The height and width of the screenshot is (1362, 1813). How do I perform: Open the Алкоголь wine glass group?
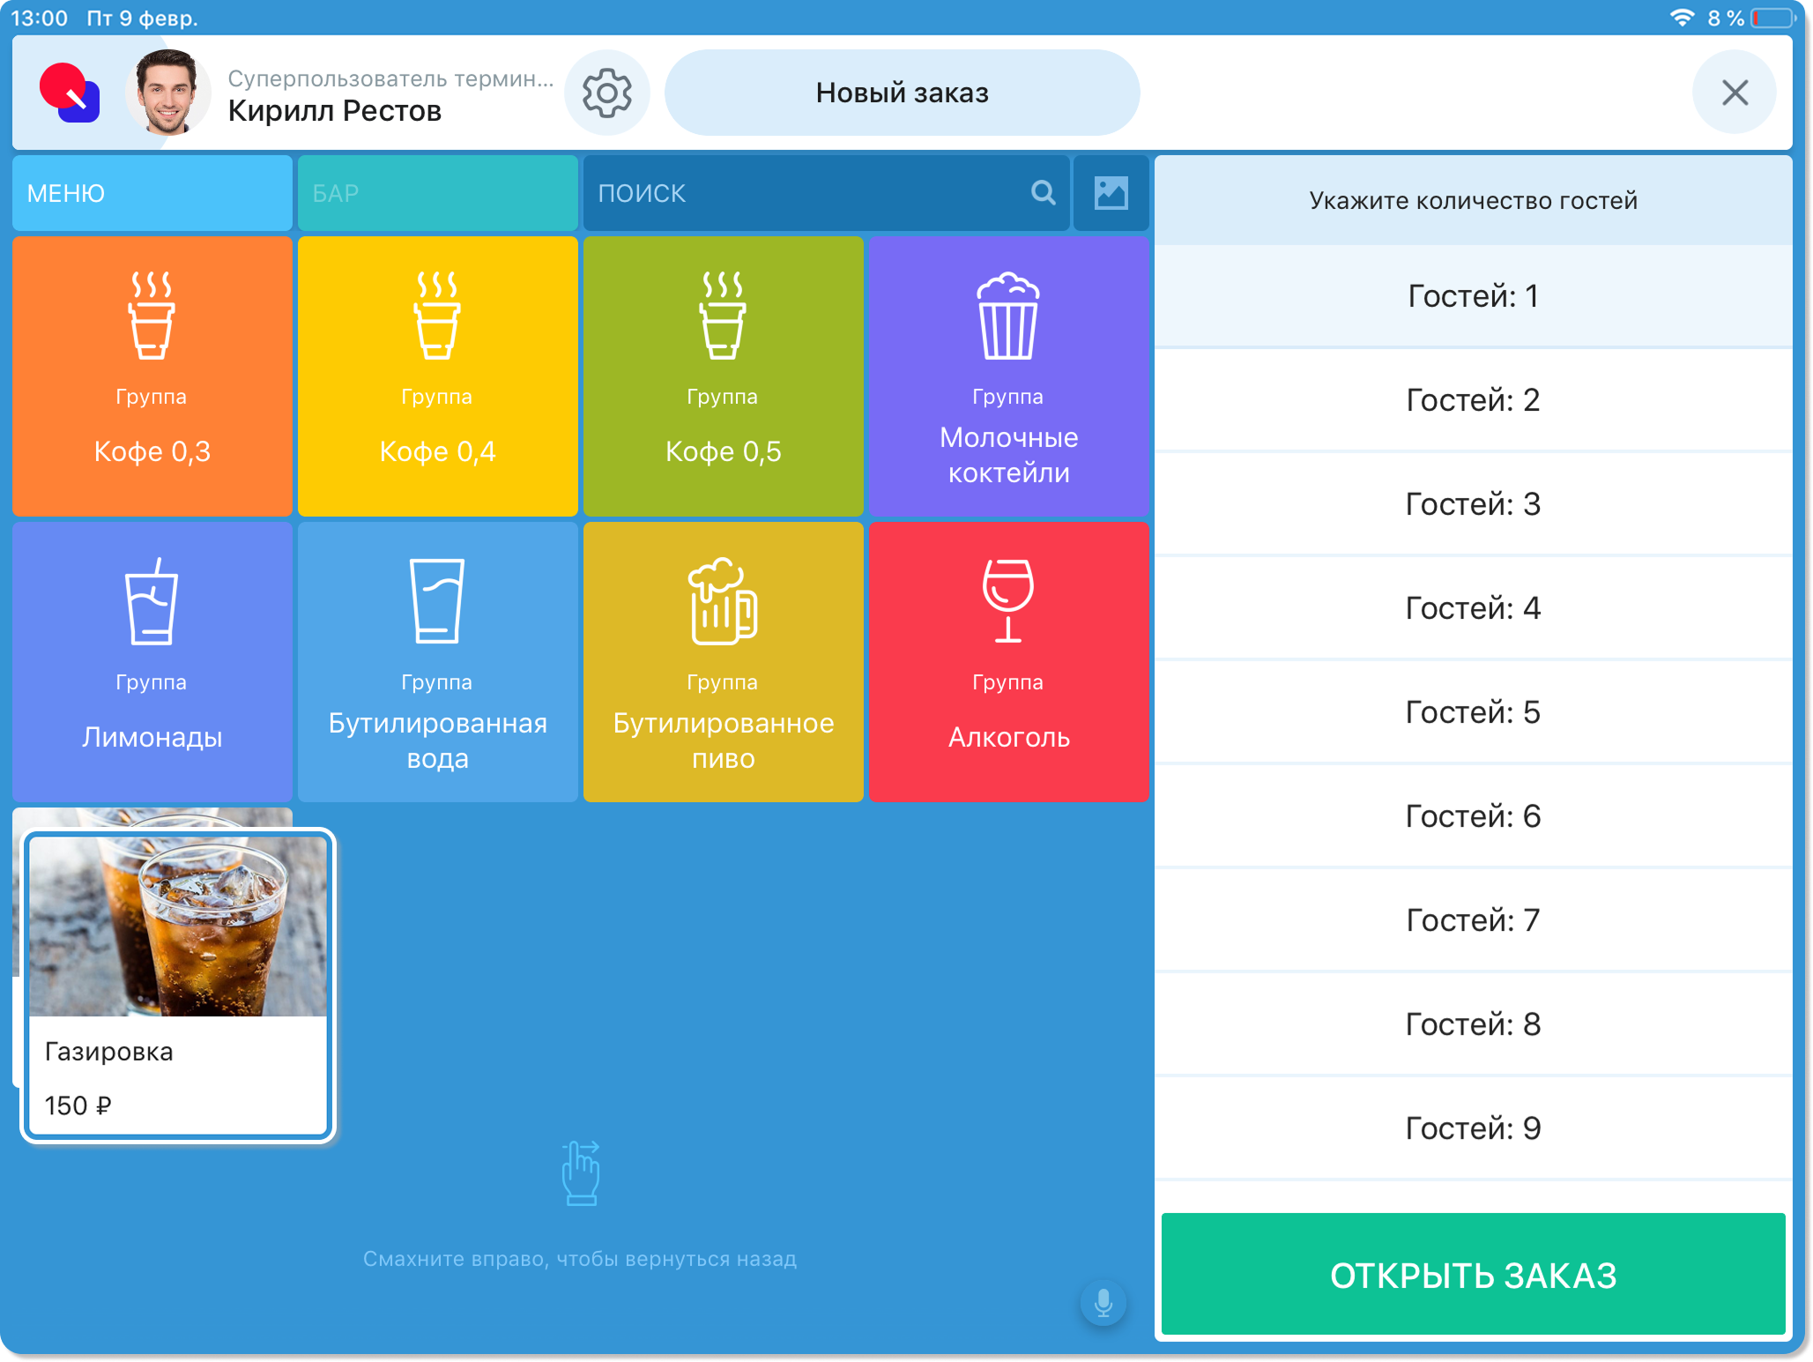pos(1008,661)
